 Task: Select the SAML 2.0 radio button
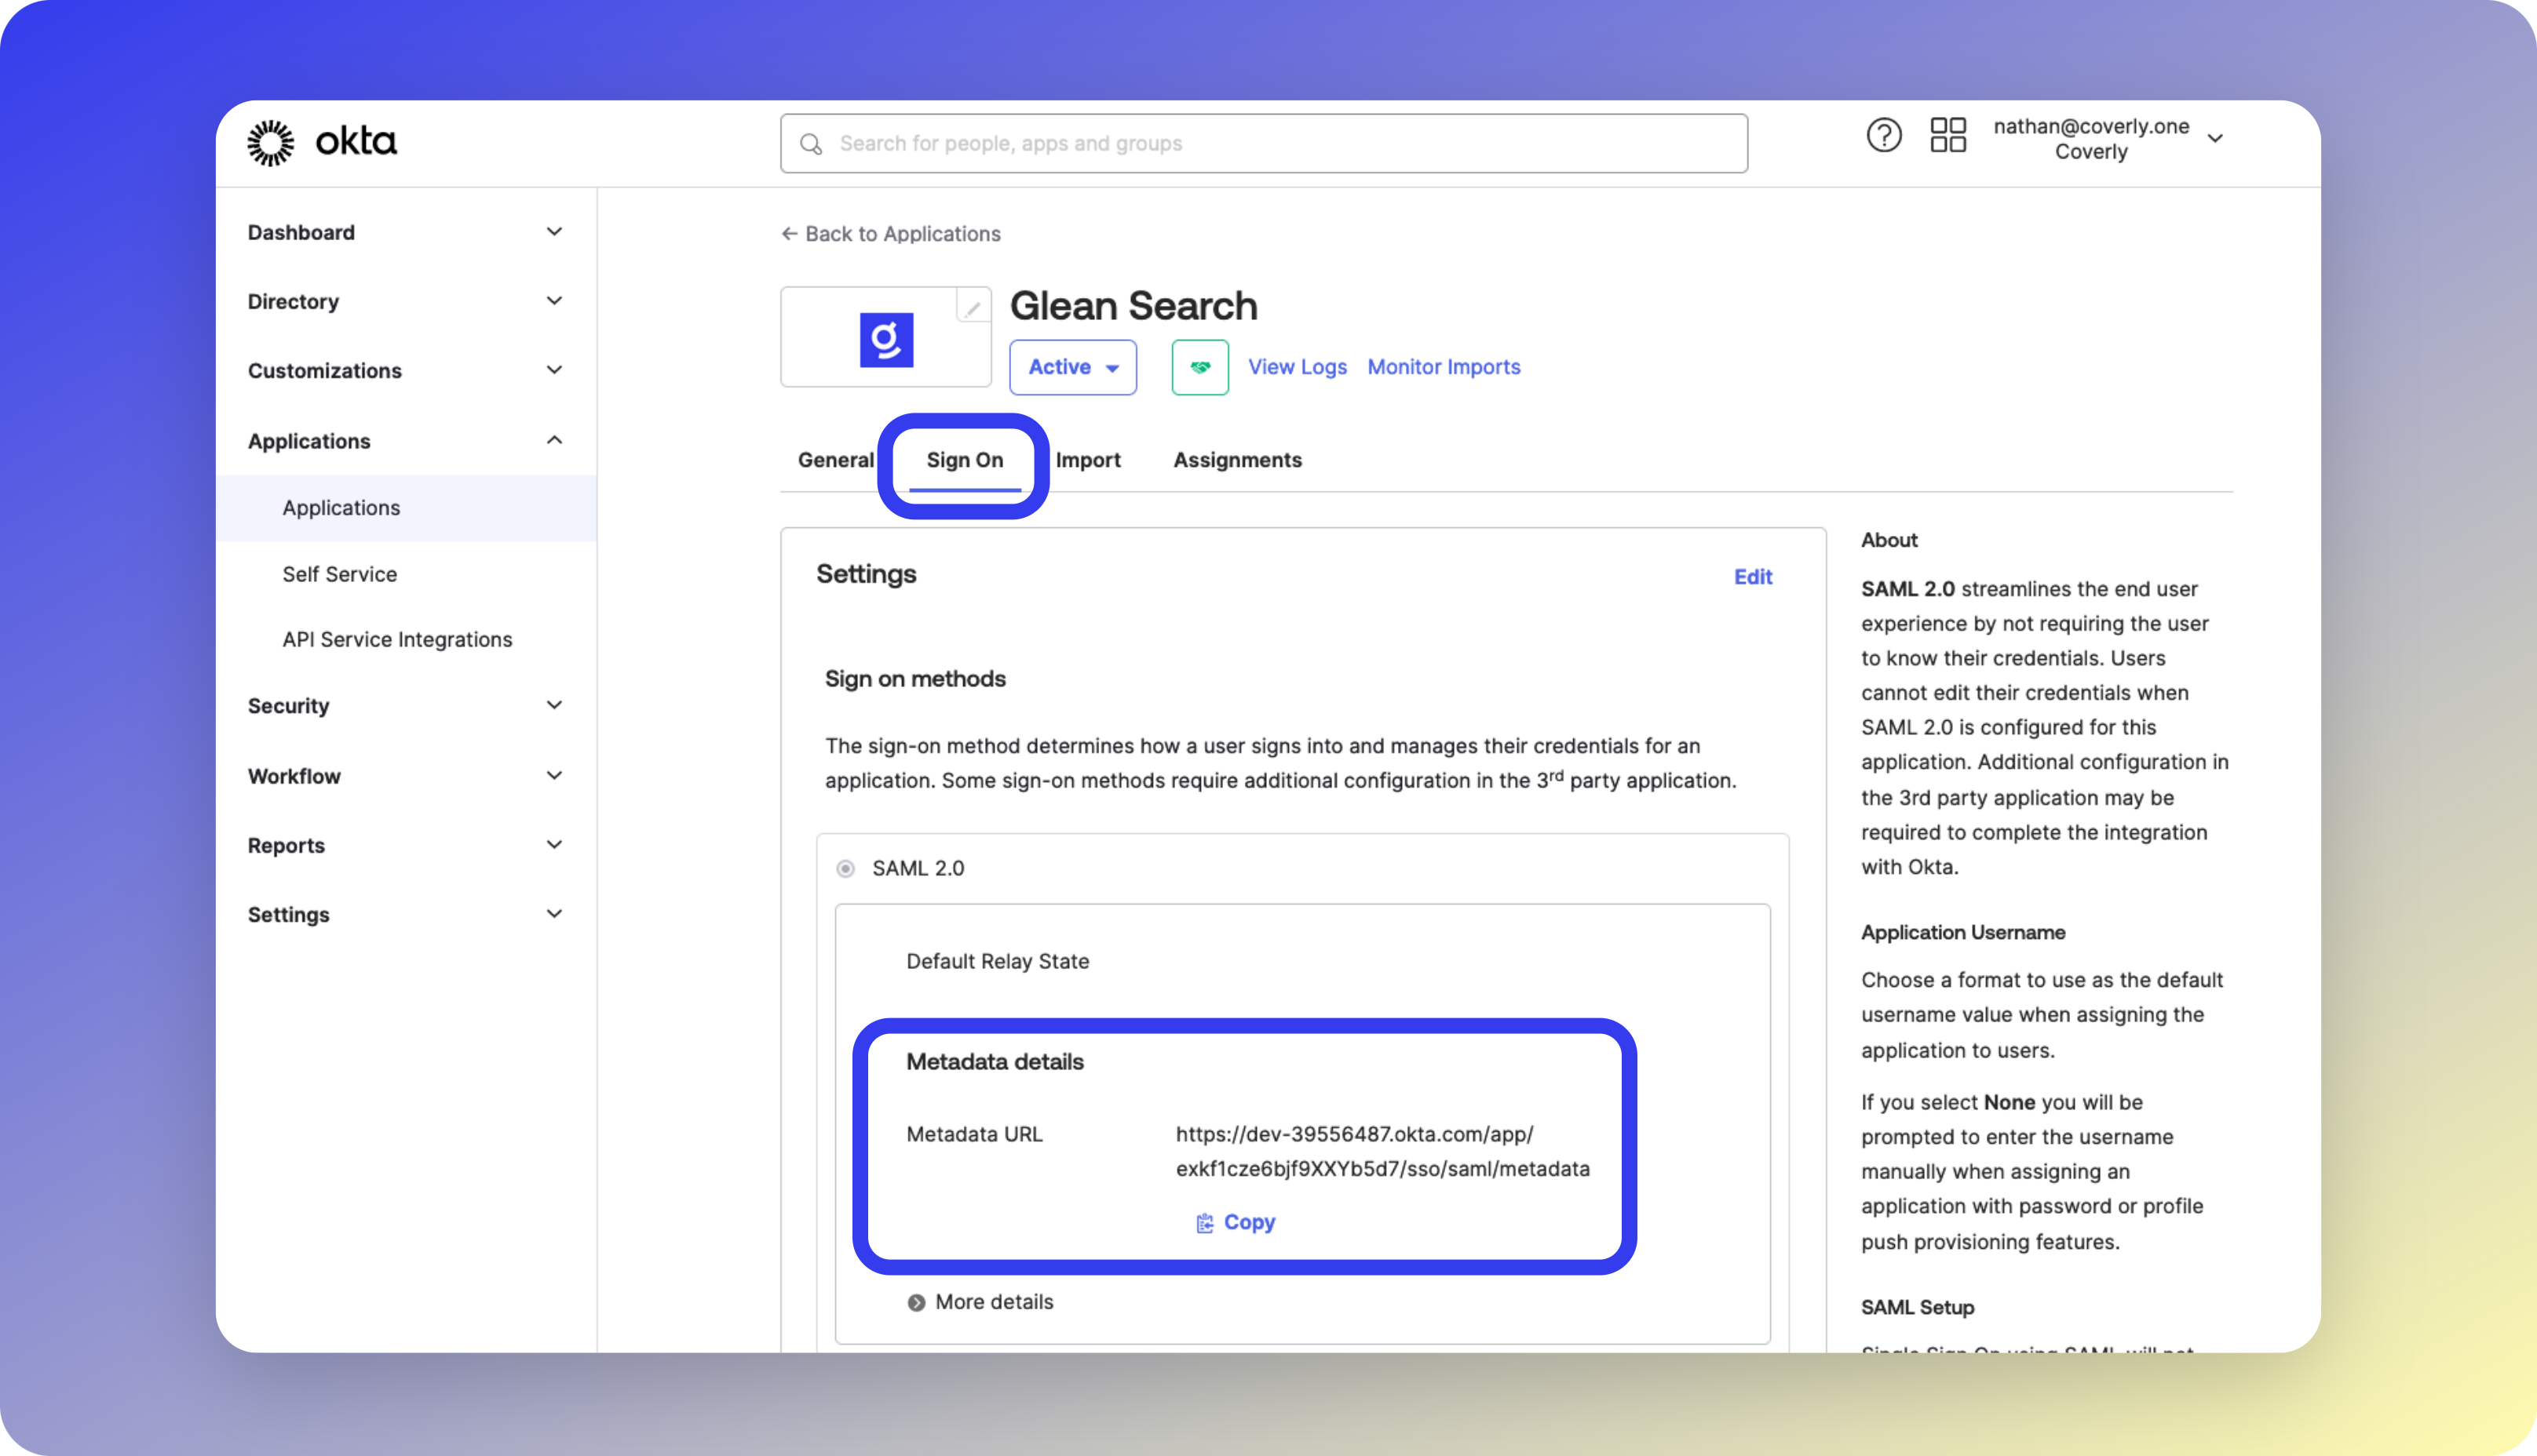[845, 868]
